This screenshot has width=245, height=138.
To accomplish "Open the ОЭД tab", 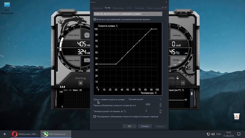I will tap(129, 8).
